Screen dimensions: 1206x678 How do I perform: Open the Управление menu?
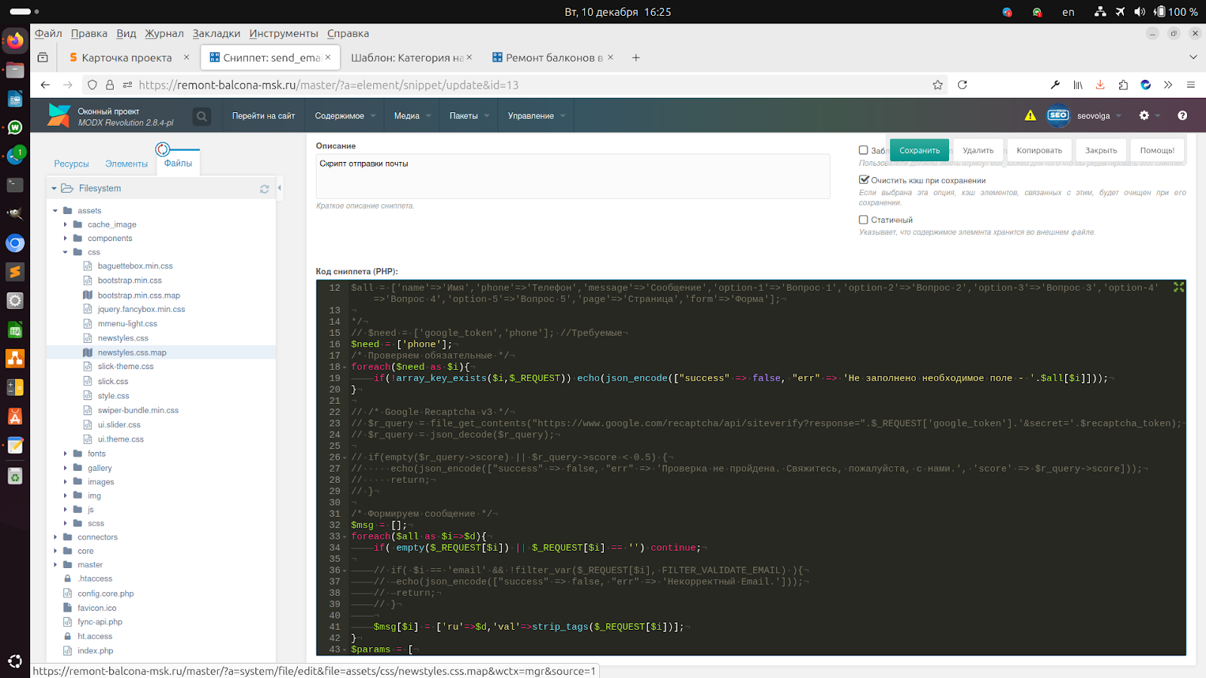[x=536, y=116]
